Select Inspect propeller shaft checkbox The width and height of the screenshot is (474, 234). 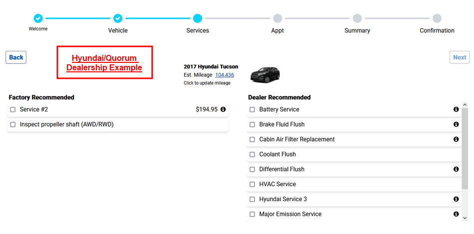click(13, 125)
